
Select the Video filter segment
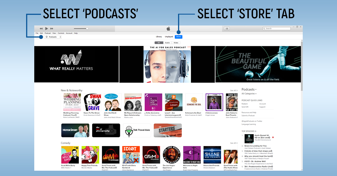click(176, 43)
